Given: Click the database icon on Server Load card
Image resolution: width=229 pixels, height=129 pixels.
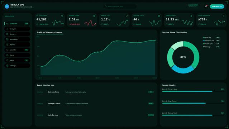Looking at the screenshot, I should pos(159,16).
